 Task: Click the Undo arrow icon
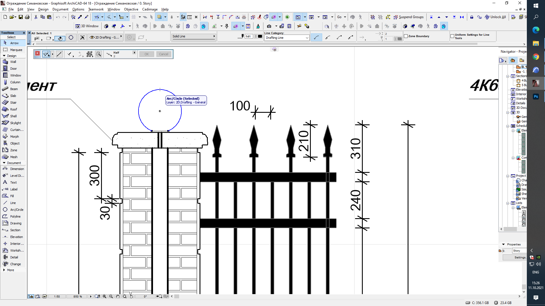click(58, 17)
